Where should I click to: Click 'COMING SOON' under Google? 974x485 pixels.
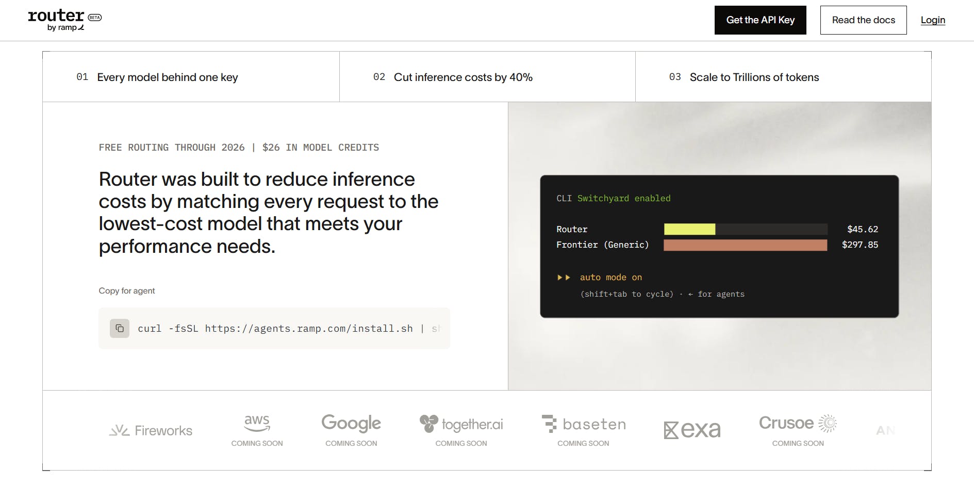pyautogui.click(x=351, y=443)
